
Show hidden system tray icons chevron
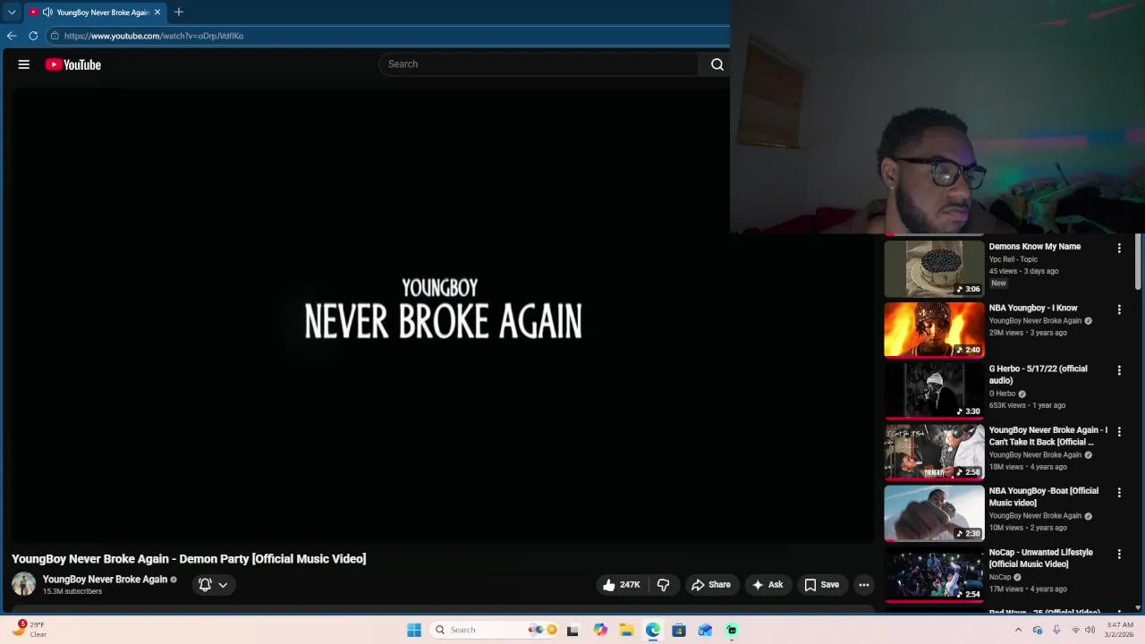1018,630
